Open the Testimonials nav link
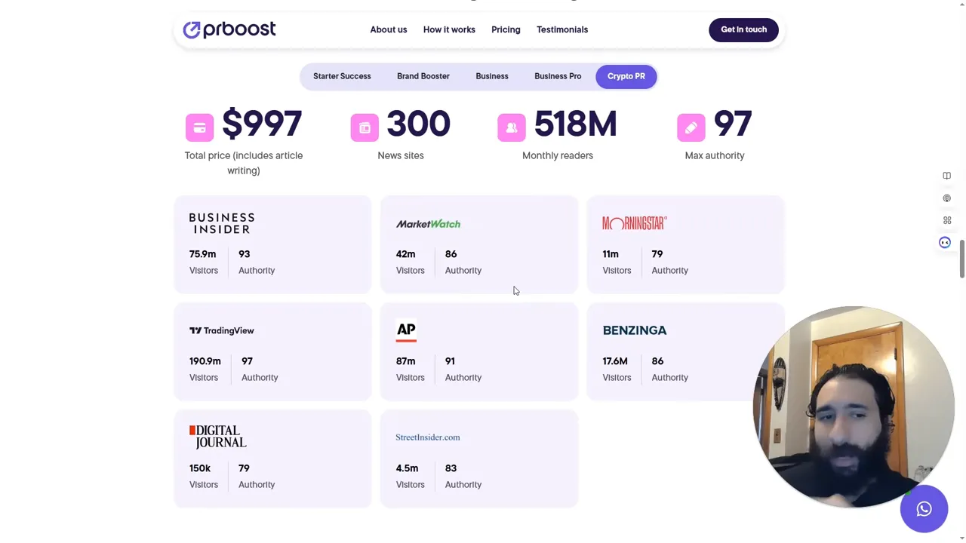This screenshot has height=543, width=966. click(x=562, y=29)
